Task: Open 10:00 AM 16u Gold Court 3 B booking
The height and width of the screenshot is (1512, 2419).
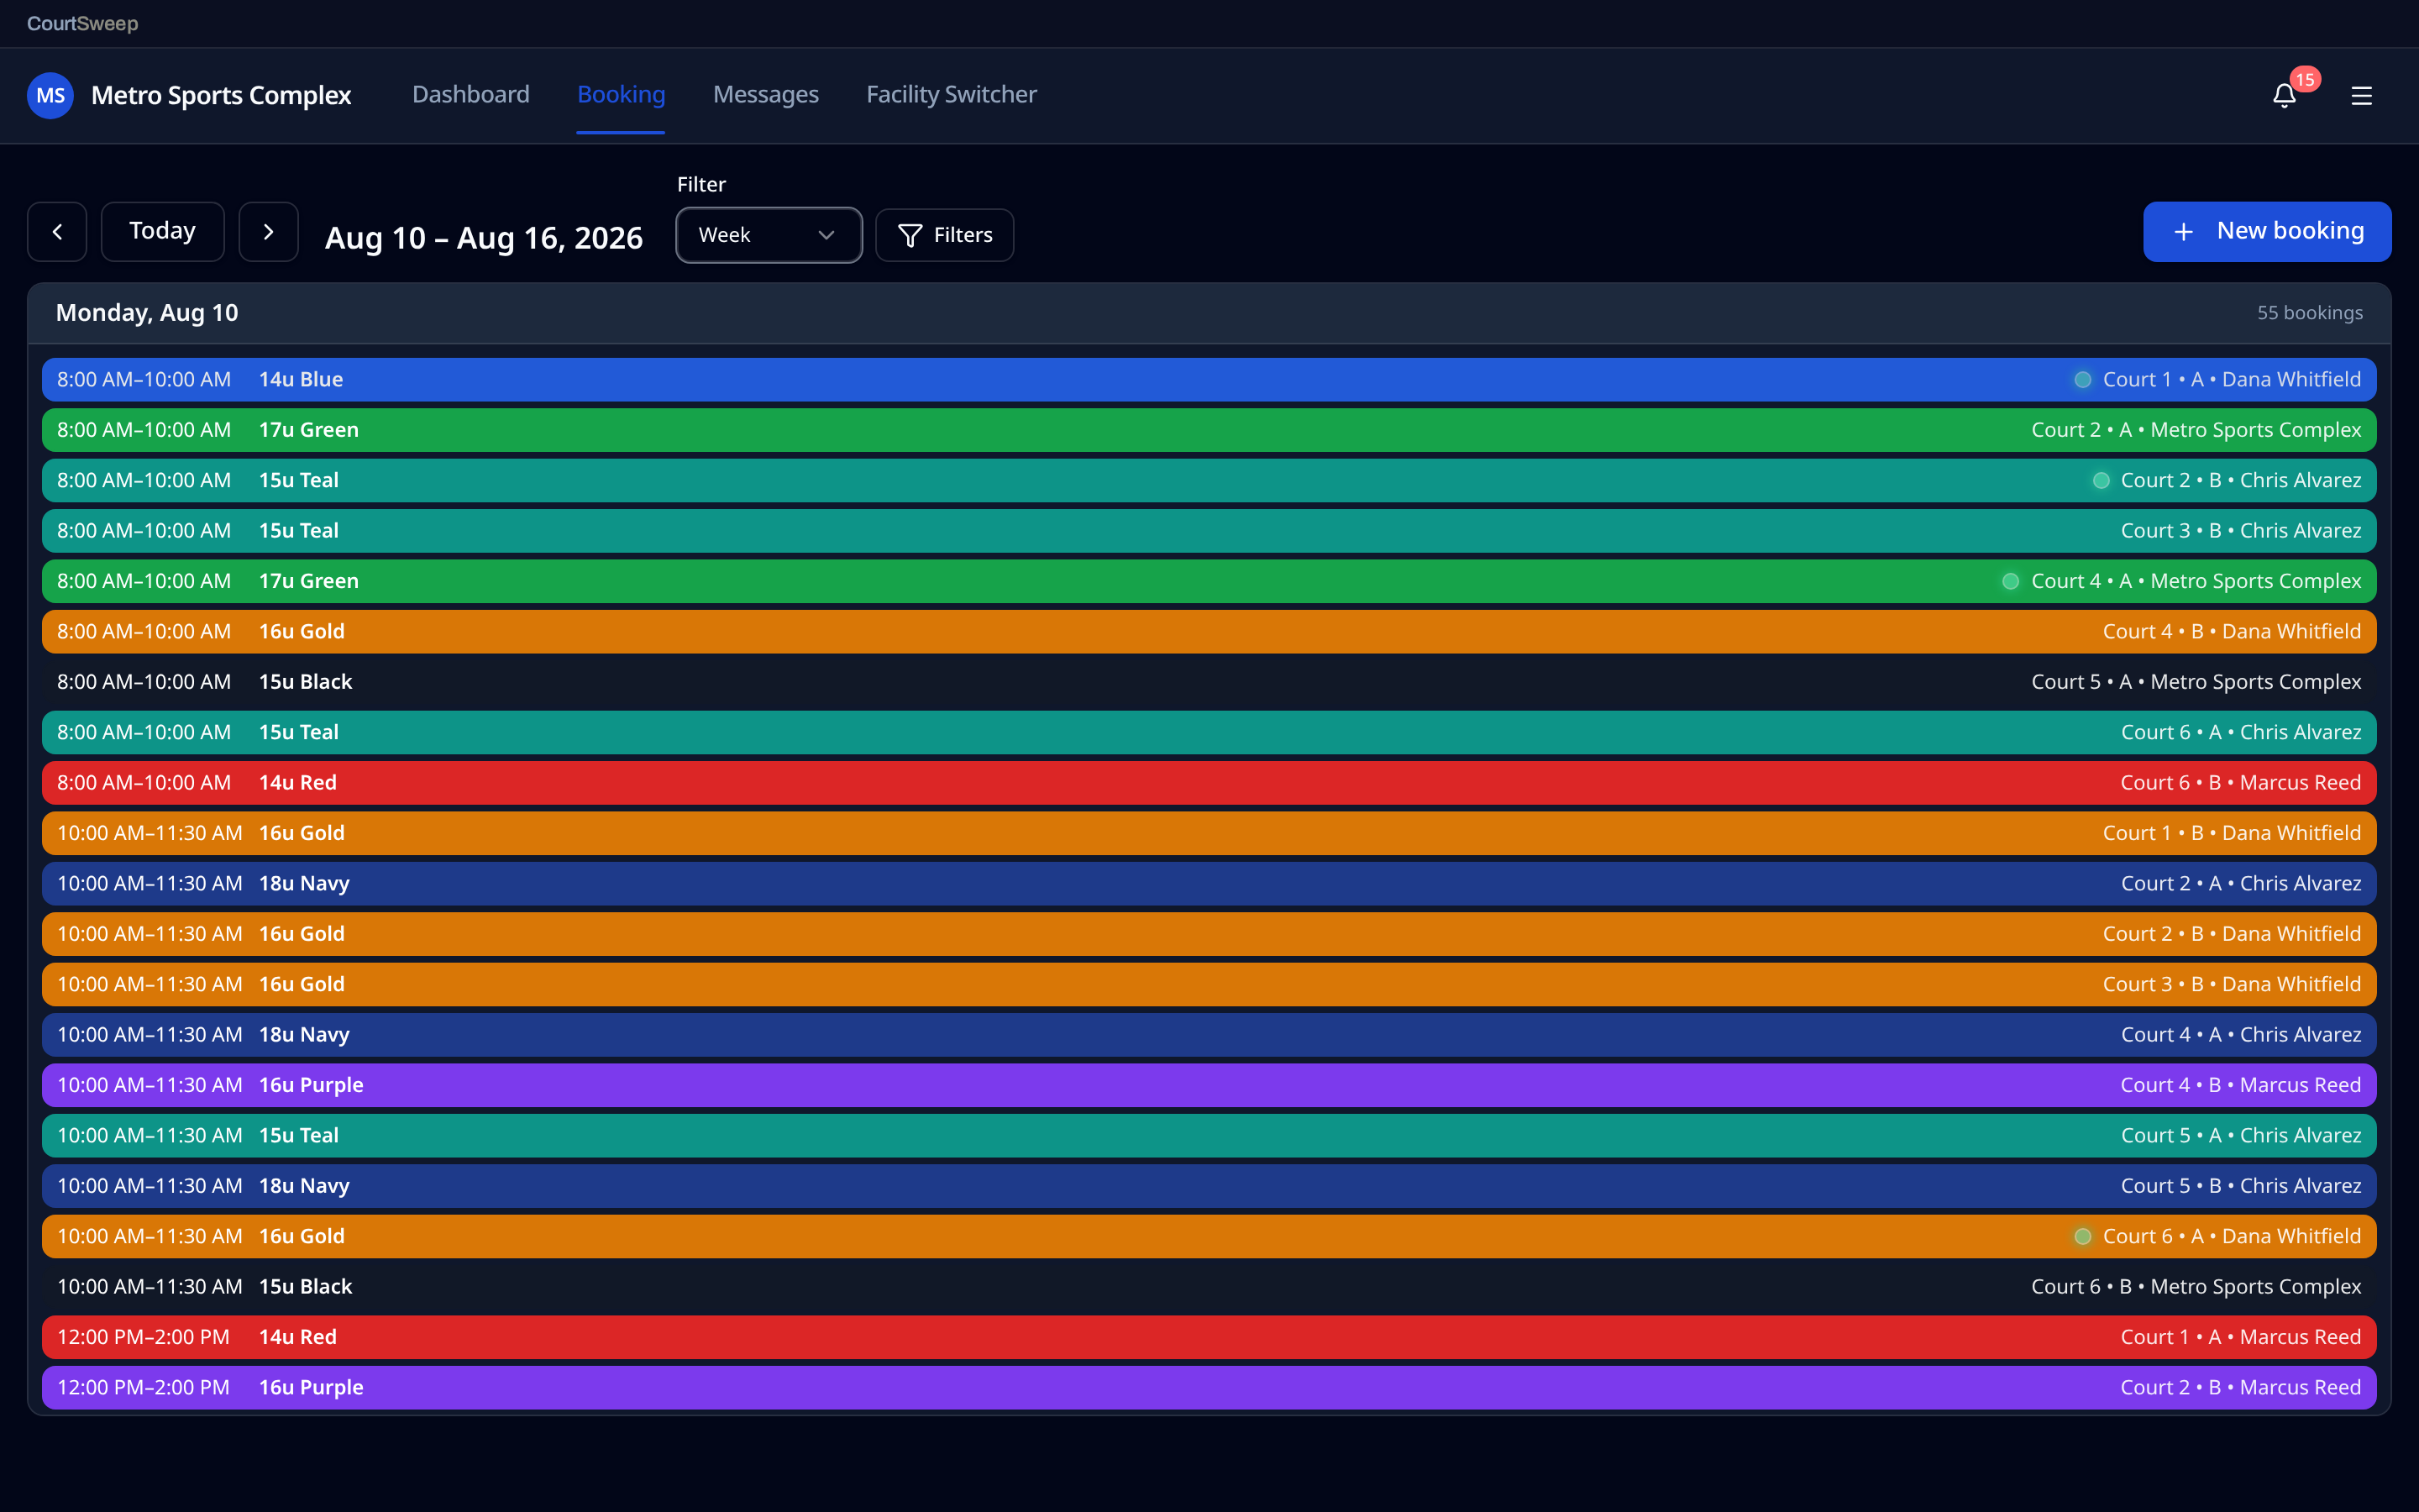Action: pyautogui.click(x=1209, y=985)
